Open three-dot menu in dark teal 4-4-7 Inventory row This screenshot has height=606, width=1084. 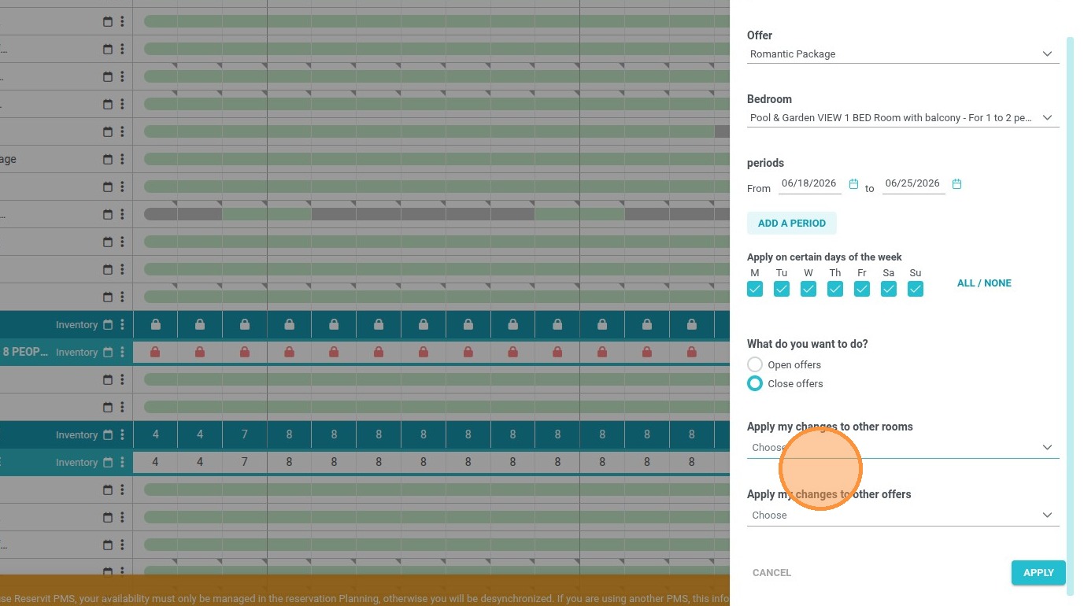click(122, 434)
